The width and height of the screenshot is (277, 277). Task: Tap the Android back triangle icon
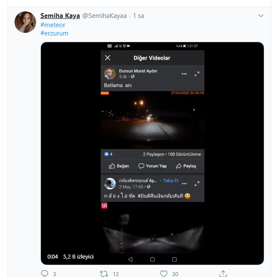131,259
